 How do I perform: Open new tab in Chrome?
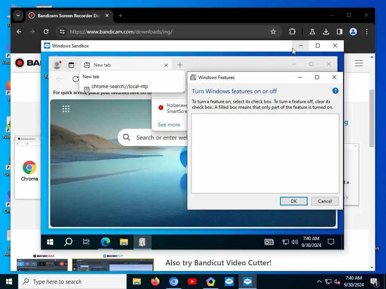coord(120,15)
